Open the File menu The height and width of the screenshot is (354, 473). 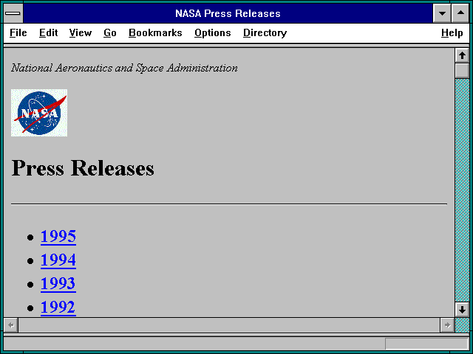[x=18, y=32]
